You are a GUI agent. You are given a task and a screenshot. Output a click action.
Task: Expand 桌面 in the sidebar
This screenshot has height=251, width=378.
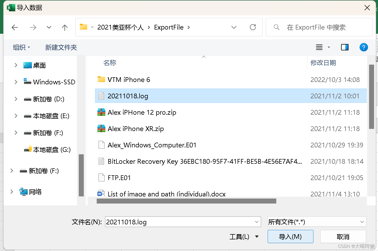click(16, 65)
